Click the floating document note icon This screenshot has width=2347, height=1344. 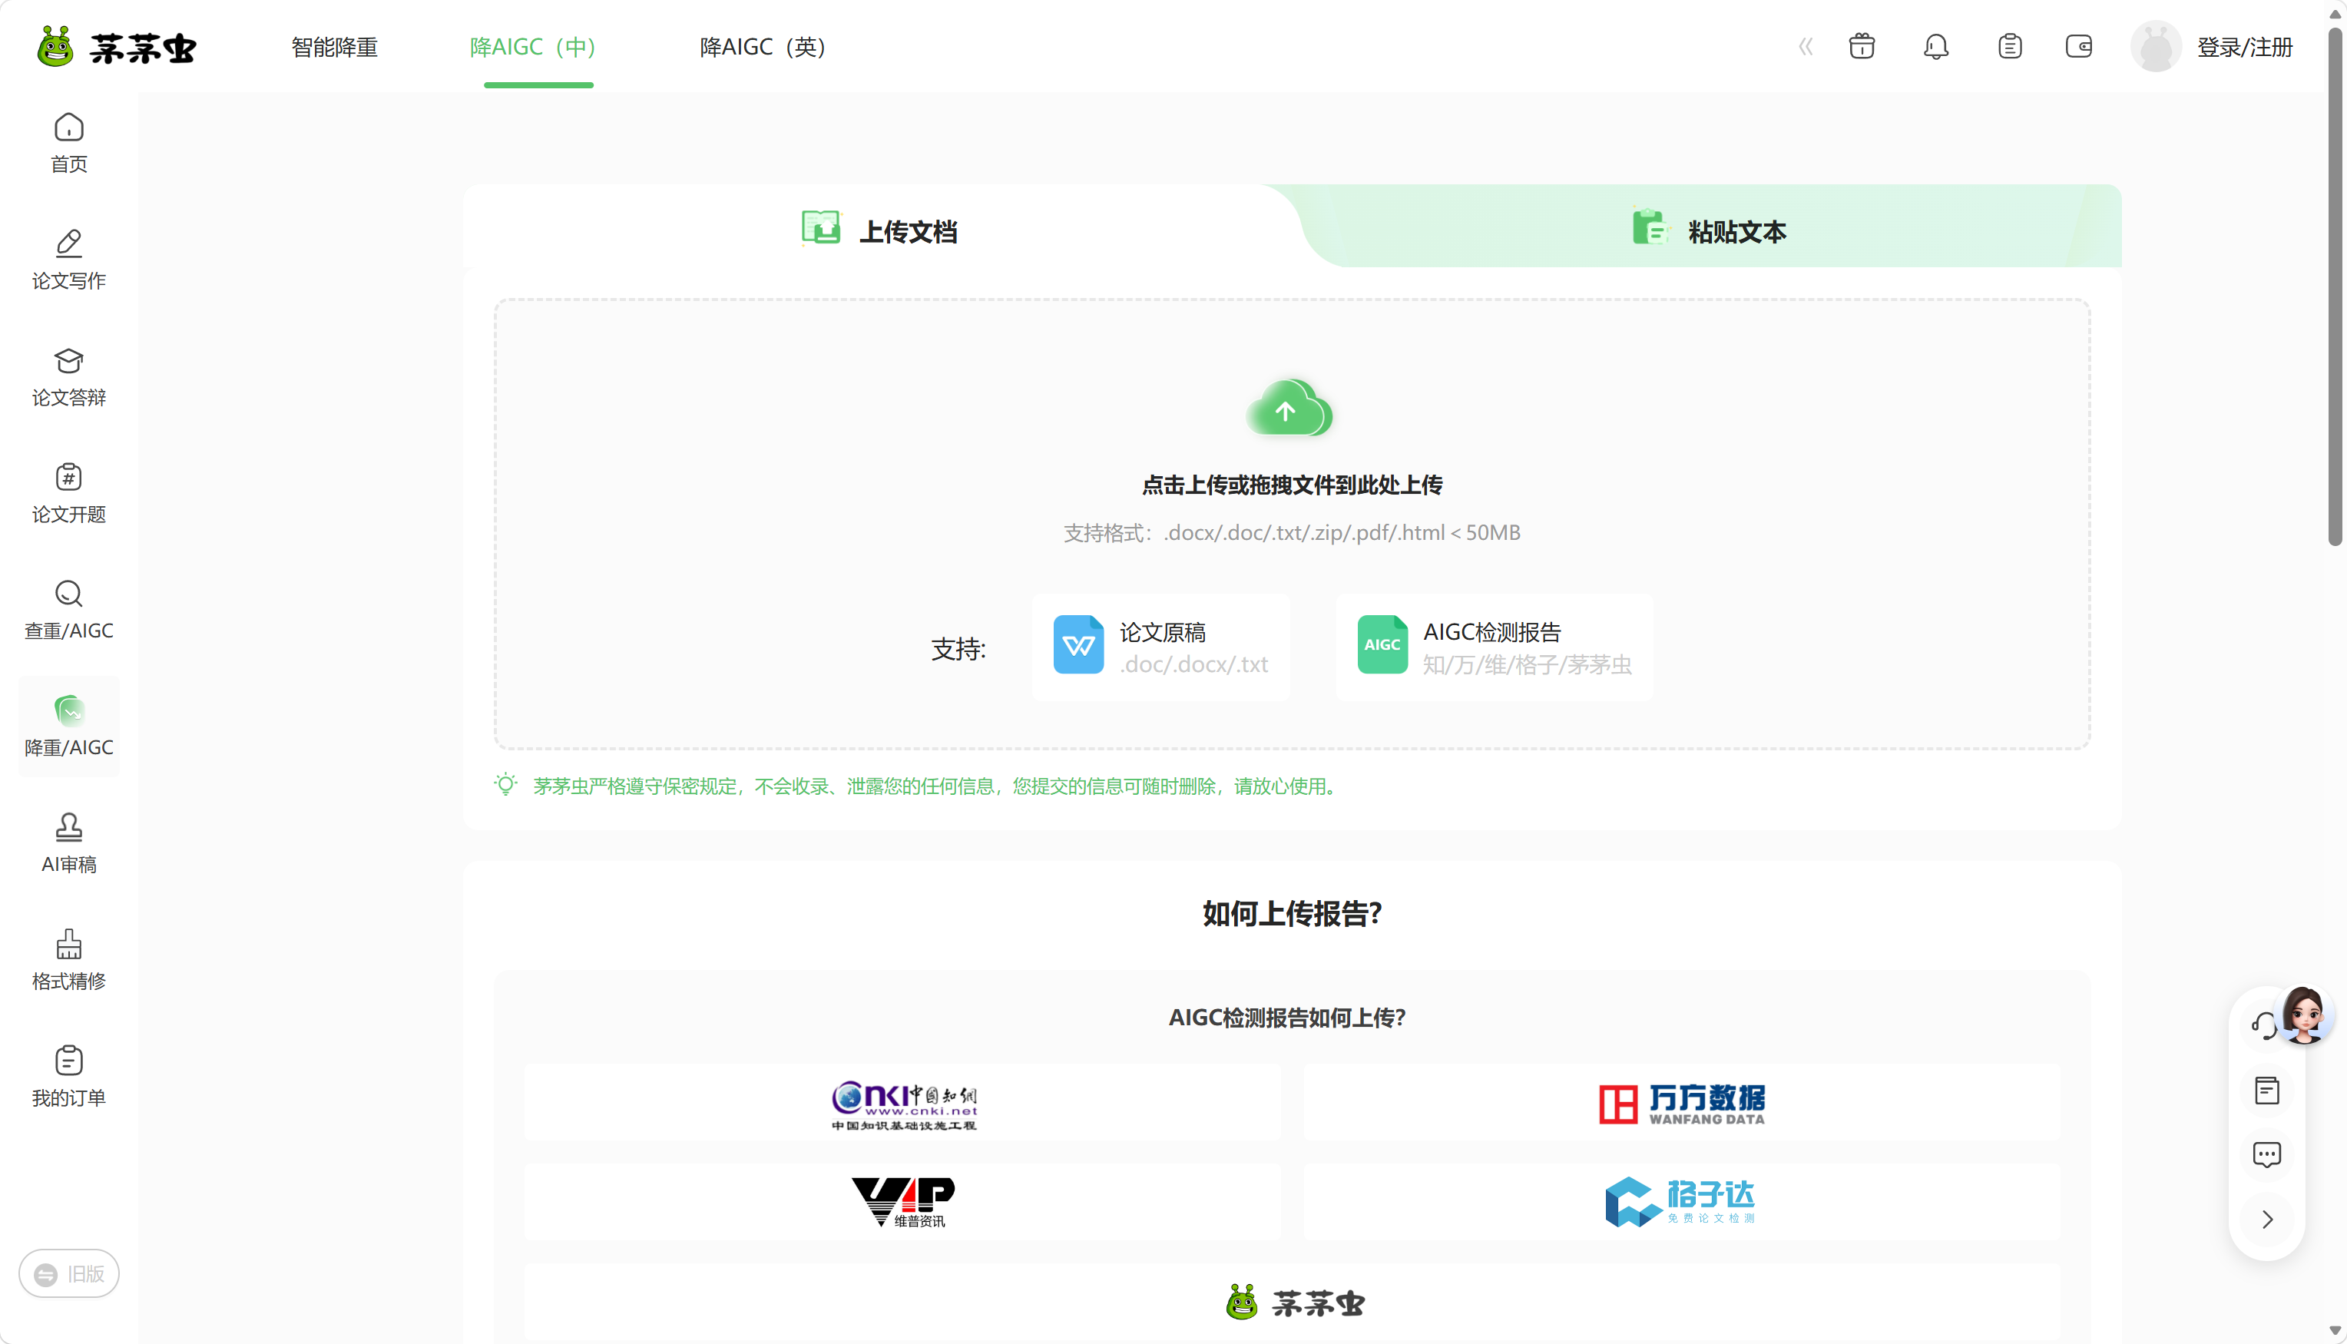coord(2266,1090)
